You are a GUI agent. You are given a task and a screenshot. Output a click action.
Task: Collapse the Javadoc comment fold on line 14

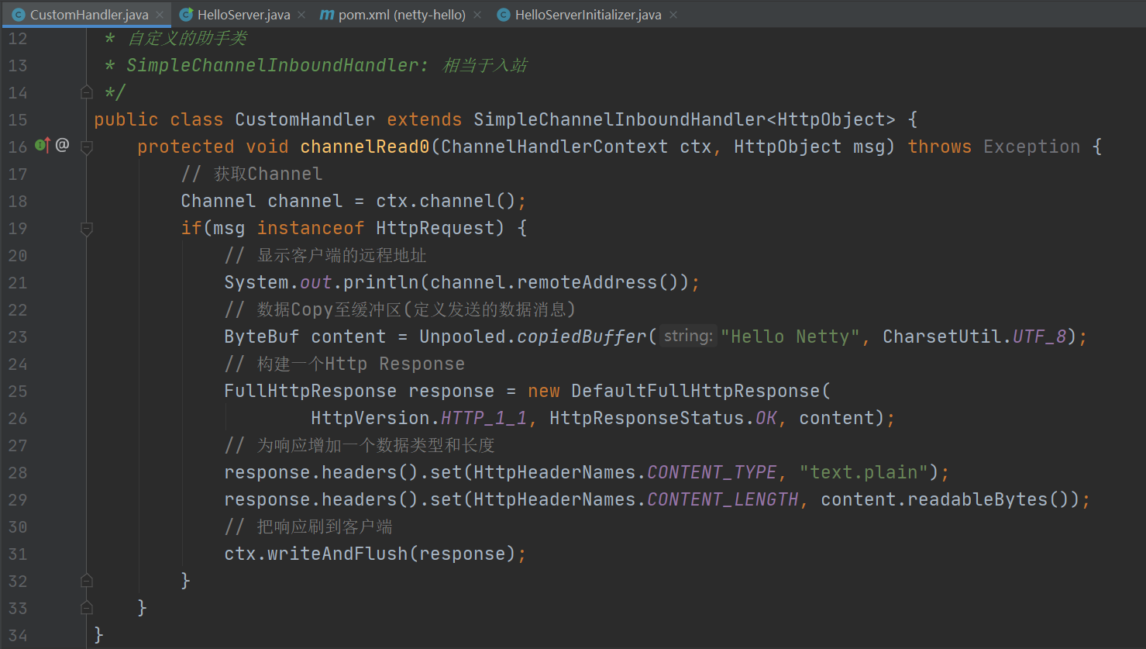tap(87, 93)
